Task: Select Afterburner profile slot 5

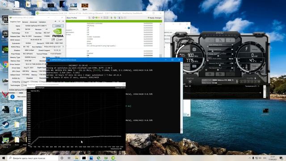Action: [255, 81]
